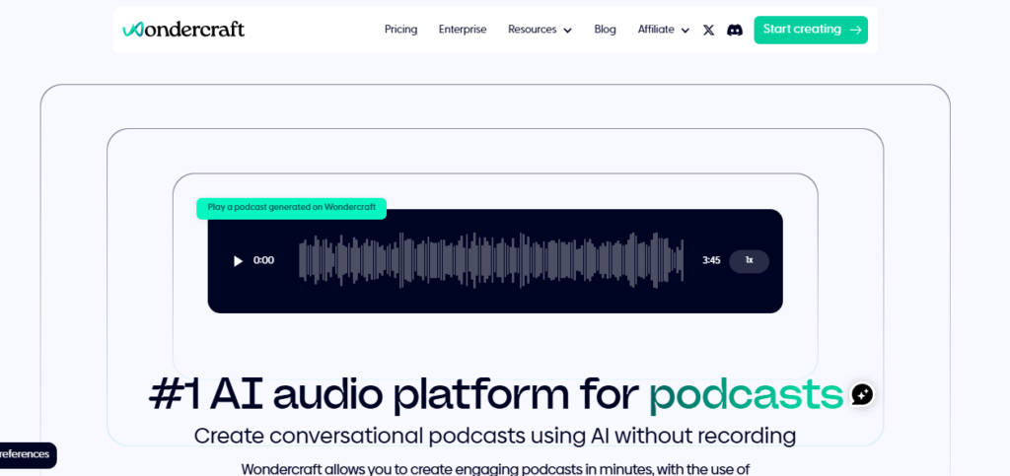Seek within the audio waveform
Viewport: 1010px width, 476px height.
point(491,260)
